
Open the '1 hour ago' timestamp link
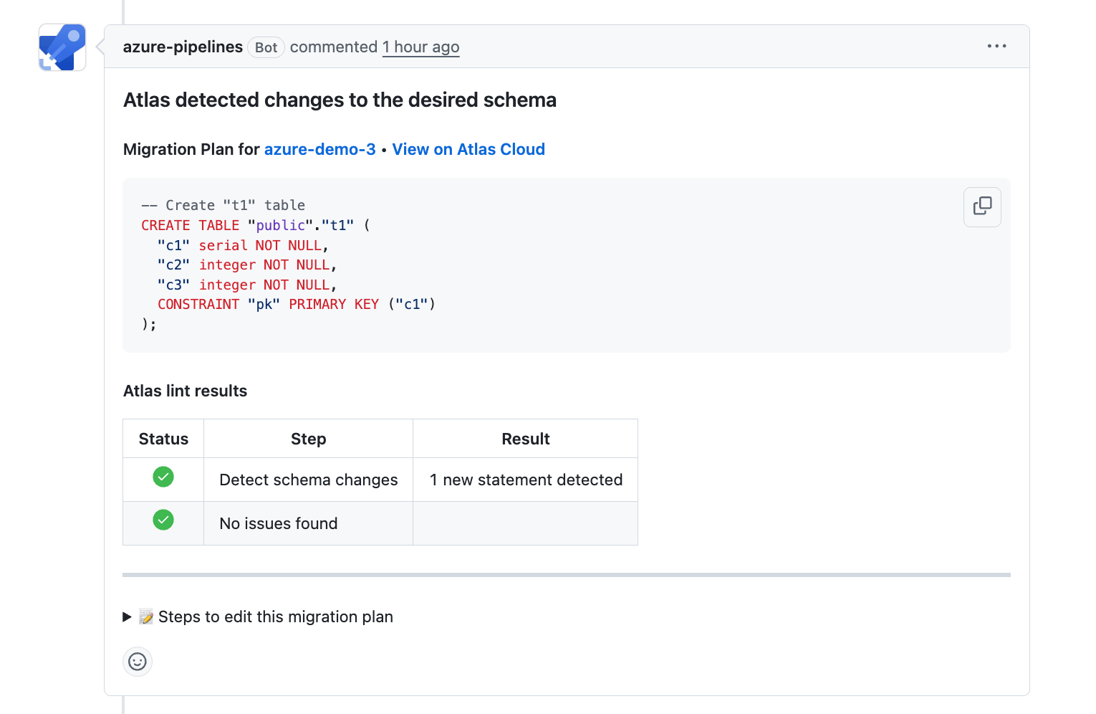(421, 47)
